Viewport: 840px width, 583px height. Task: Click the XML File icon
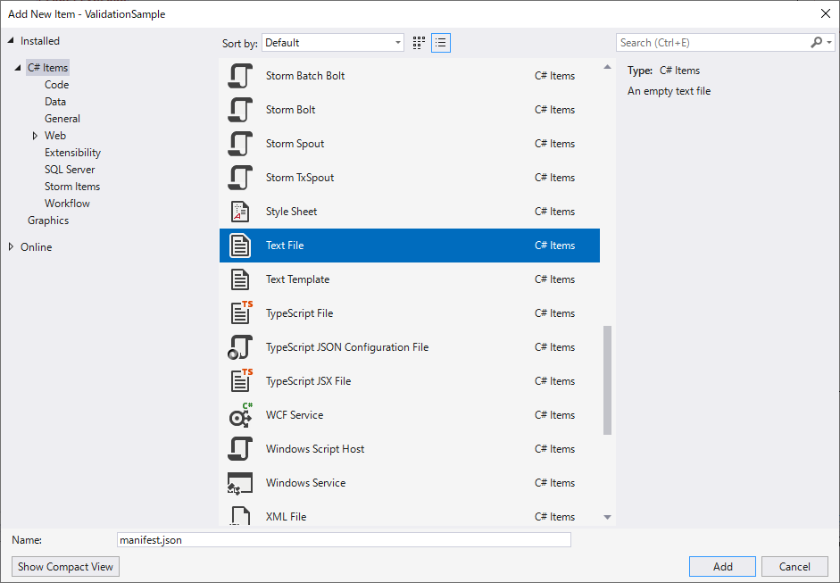pos(240,515)
